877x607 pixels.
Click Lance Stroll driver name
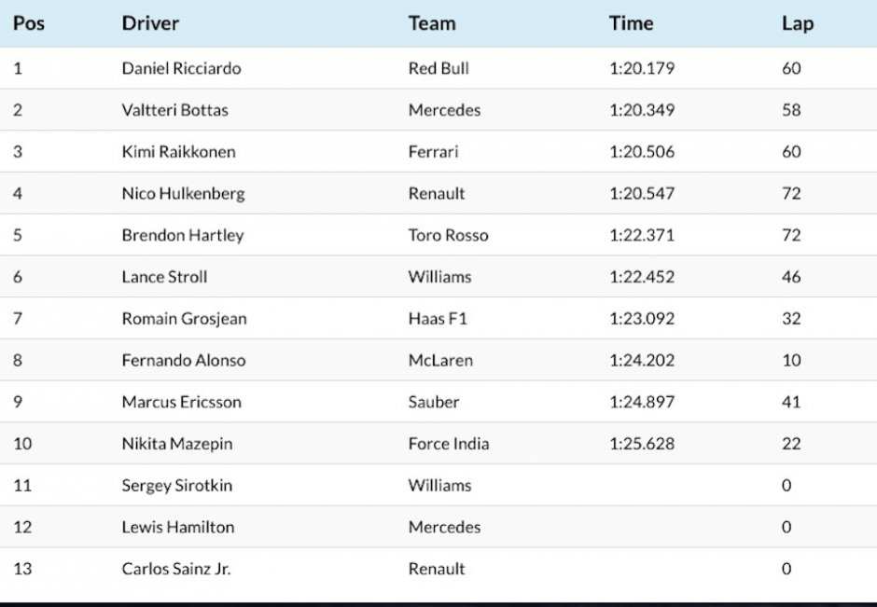(164, 277)
